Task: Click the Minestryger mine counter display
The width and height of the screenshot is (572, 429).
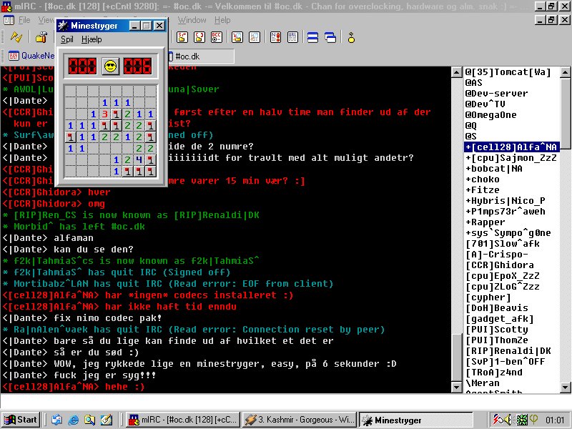Action: [83, 66]
